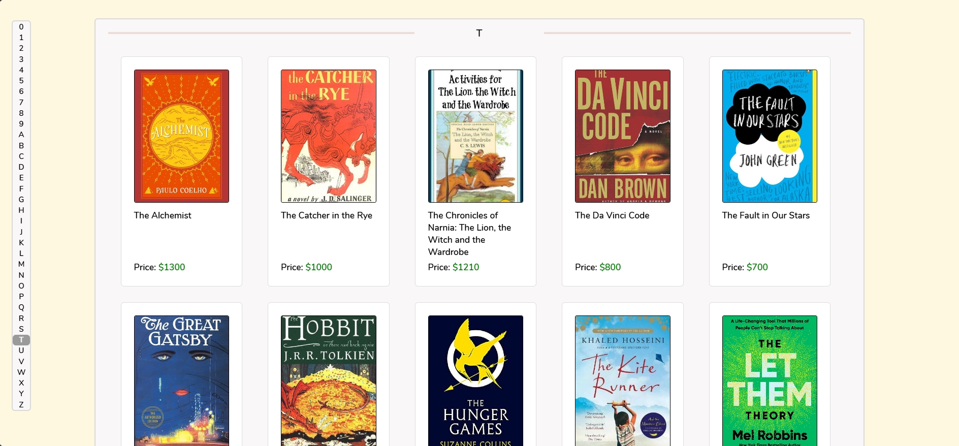Jump to number 0 in the index
Screen dimensions: 959x446
pyautogui.click(x=21, y=27)
